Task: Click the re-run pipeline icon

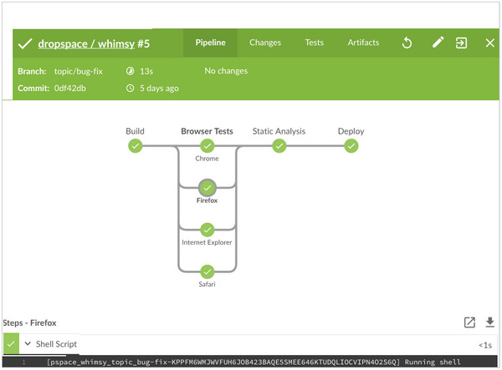Action: 407,43
